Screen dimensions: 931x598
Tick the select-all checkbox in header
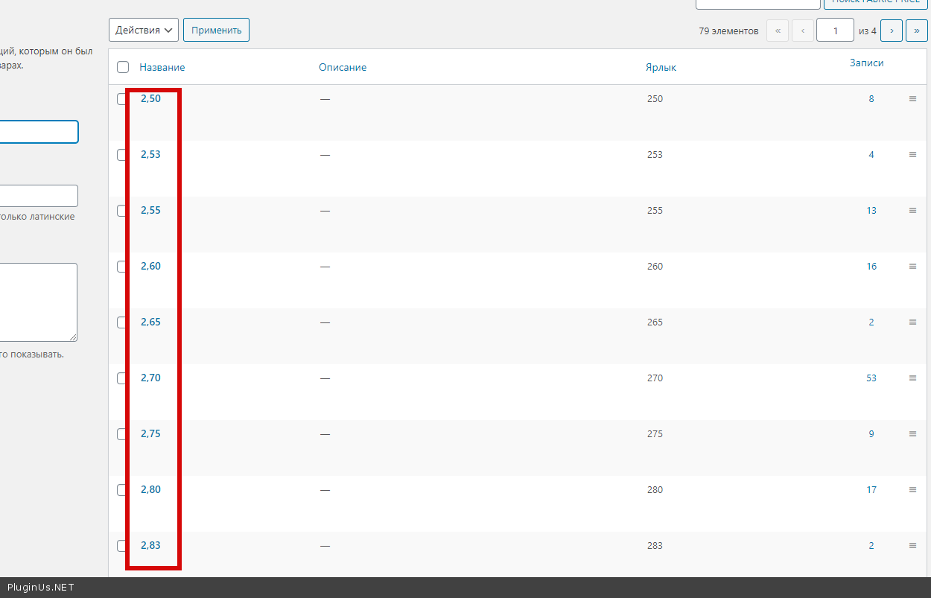pos(123,68)
